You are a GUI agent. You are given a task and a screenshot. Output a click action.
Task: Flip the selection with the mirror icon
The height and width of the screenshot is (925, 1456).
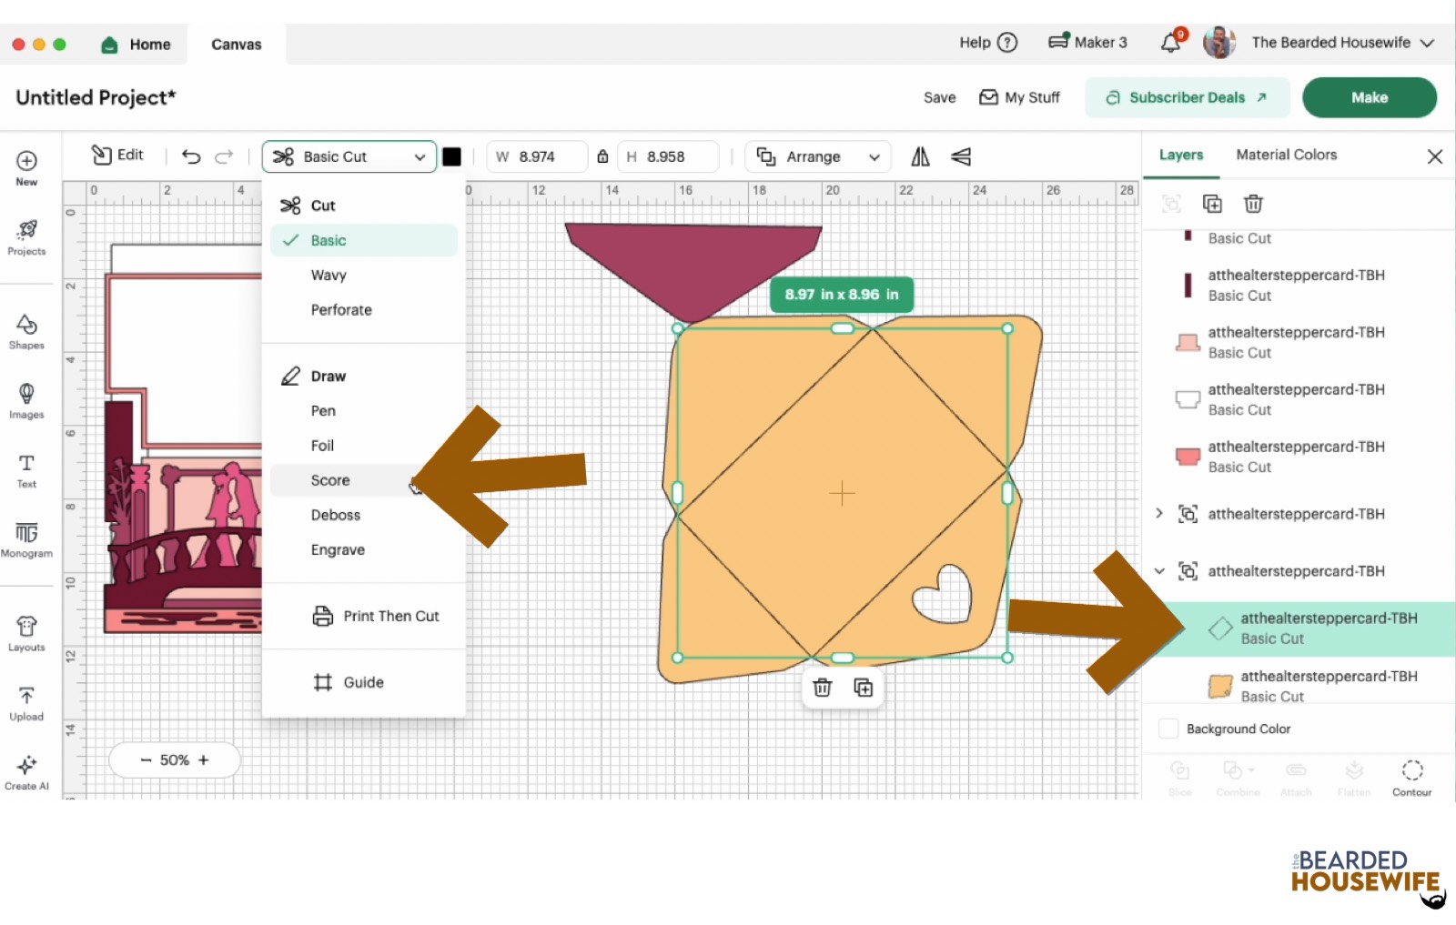(920, 156)
